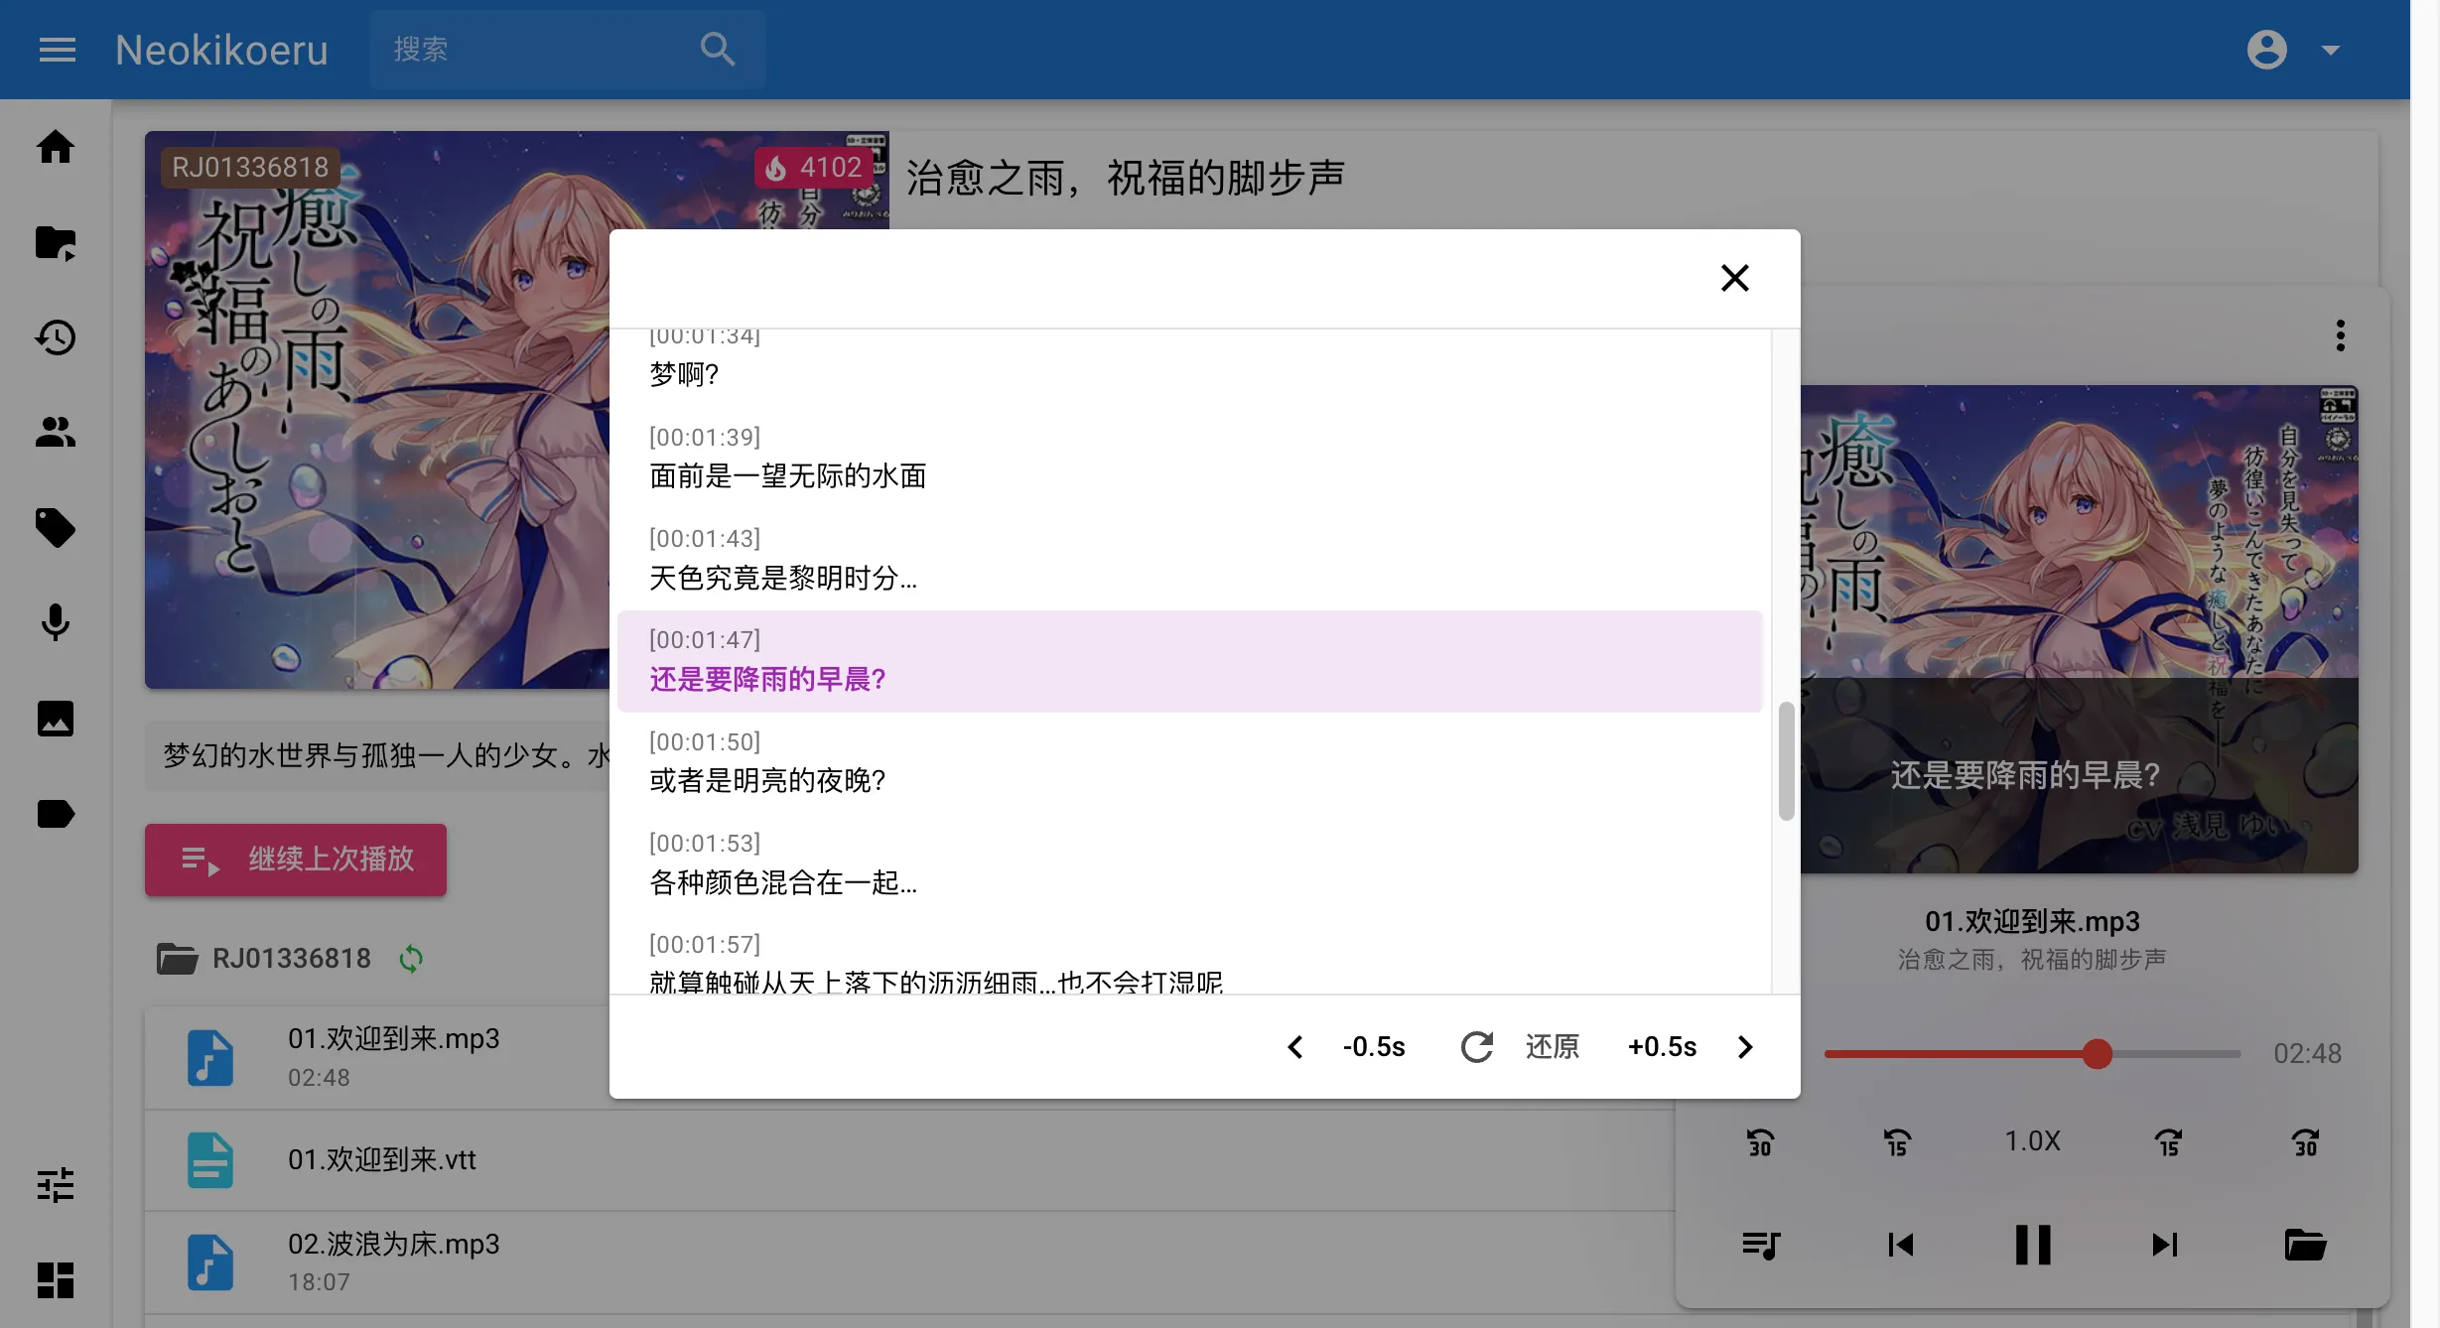Open voice actors microphone icon
2440x1328 pixels.
[56, 622]
